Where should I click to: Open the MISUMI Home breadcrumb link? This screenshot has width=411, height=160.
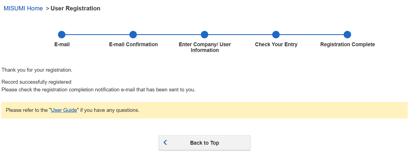(x=23, y=8)
